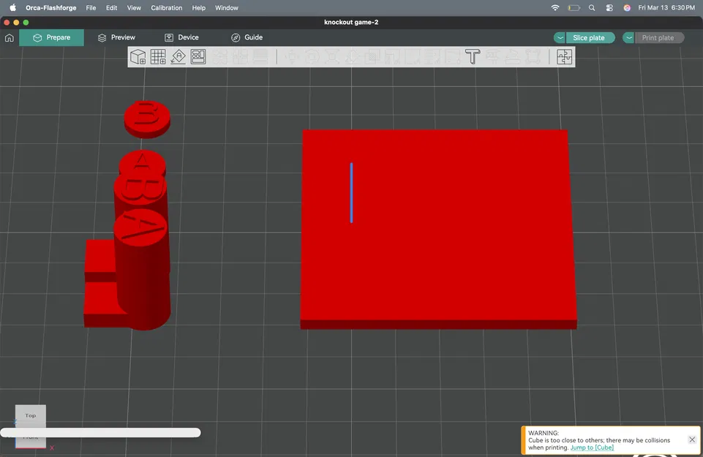
Task: Open the Assembly view puzzle icon
Action: point(564,57)
